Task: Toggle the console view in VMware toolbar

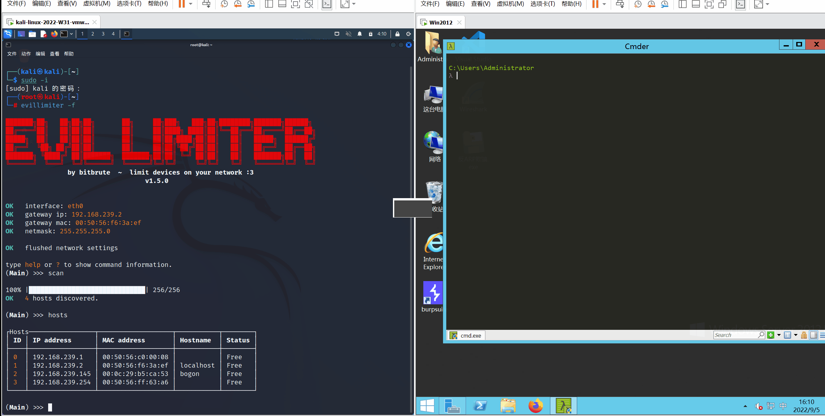Action: click(326, 5)
